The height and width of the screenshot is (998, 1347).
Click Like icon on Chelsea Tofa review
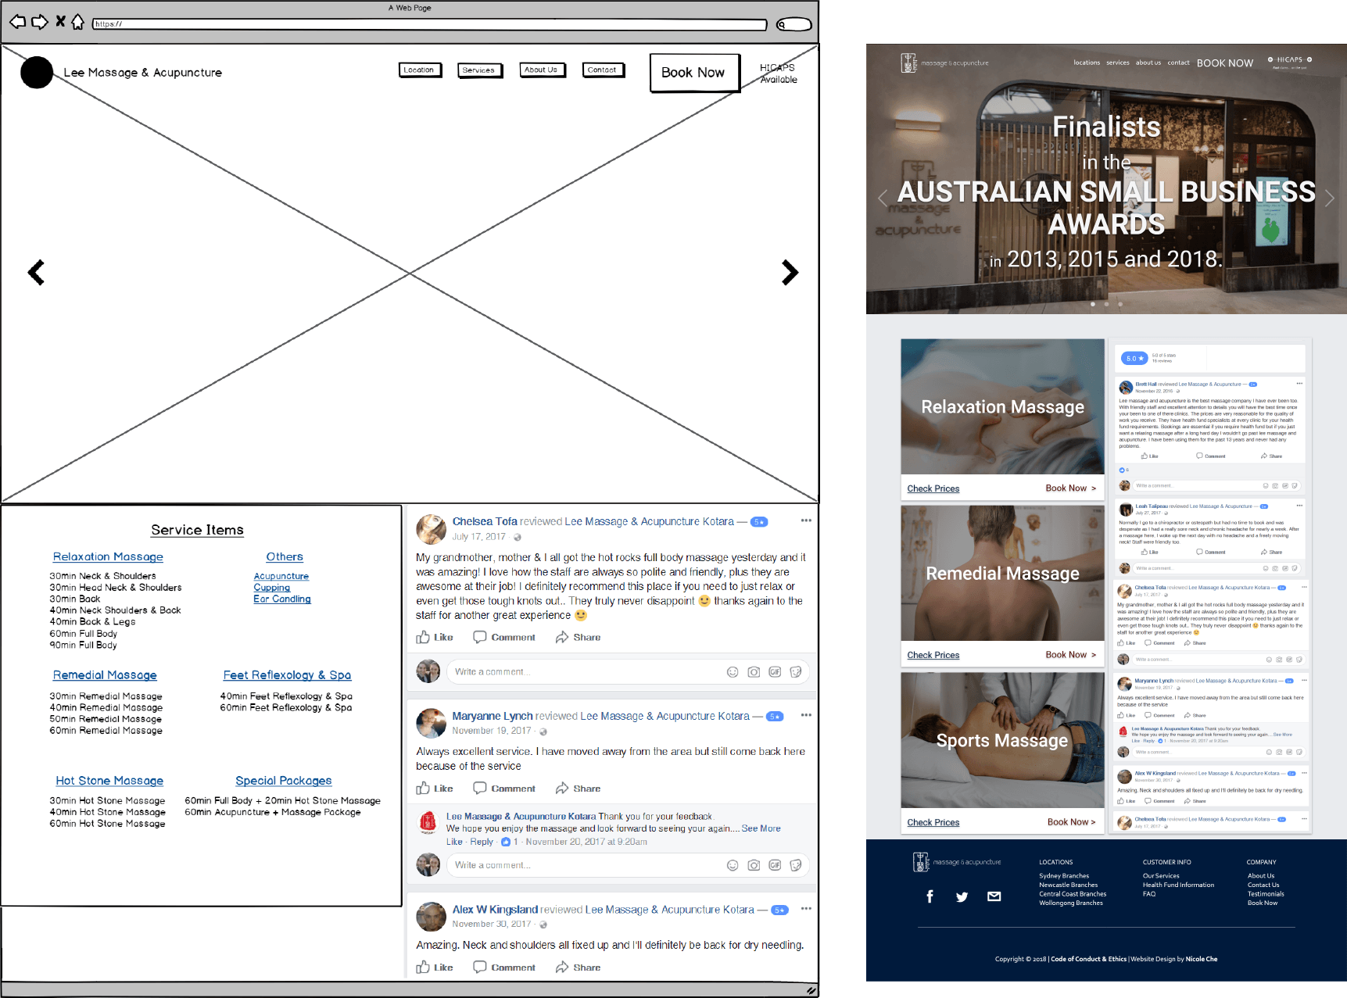click(423, 638)
